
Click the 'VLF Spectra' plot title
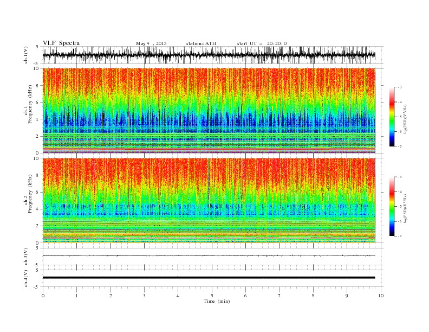[x=61, y=43]
